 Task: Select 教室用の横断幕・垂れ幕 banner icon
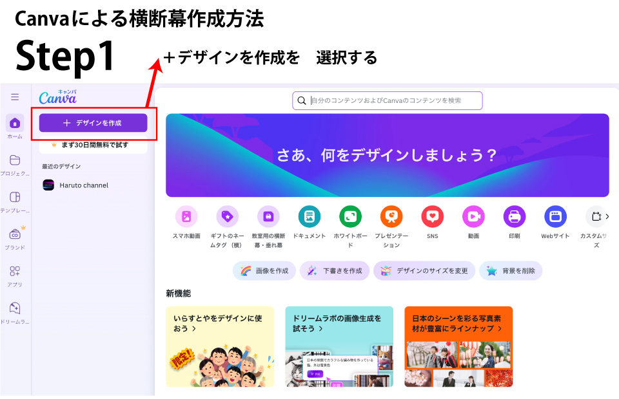click(x=268, y=217)
